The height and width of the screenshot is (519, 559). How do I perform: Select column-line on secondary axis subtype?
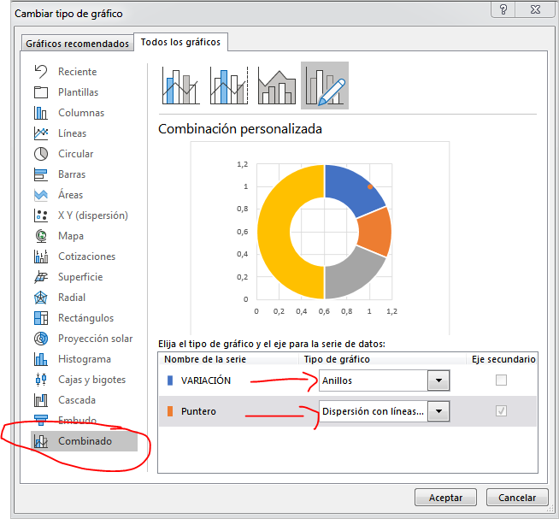[x=229, y=86]
